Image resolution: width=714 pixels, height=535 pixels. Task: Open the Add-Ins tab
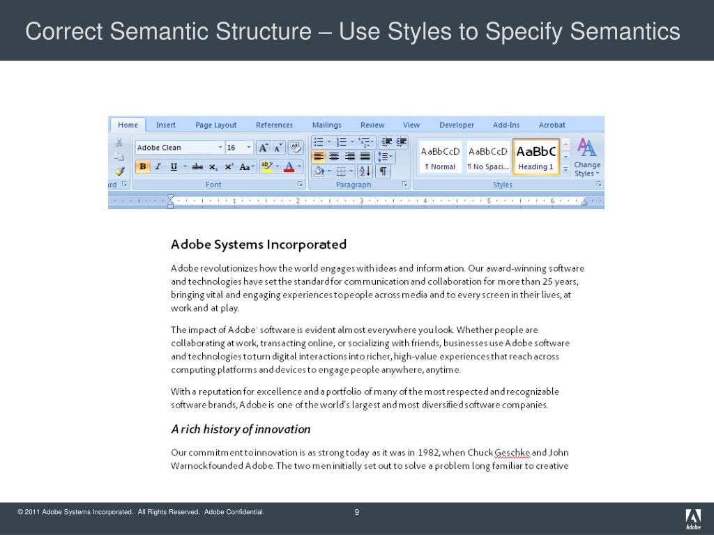click(506, 125)
